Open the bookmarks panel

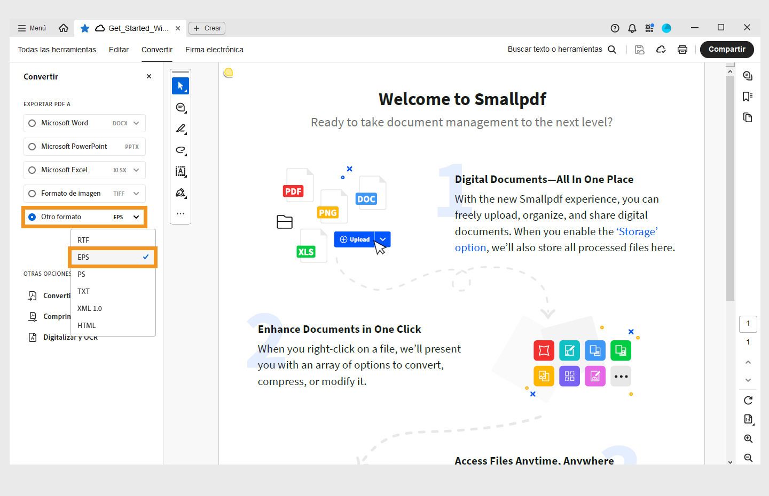pos(748,96)
